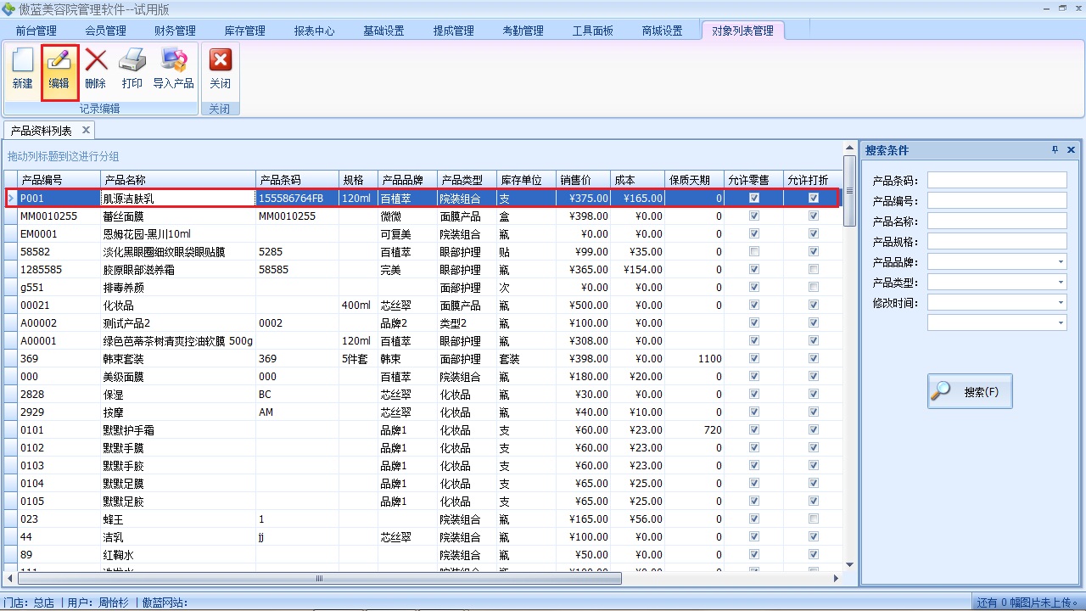Expand the 修改时间 date dropdown
This screenshot has height=611, width=1086.
tap(1061, 303)
